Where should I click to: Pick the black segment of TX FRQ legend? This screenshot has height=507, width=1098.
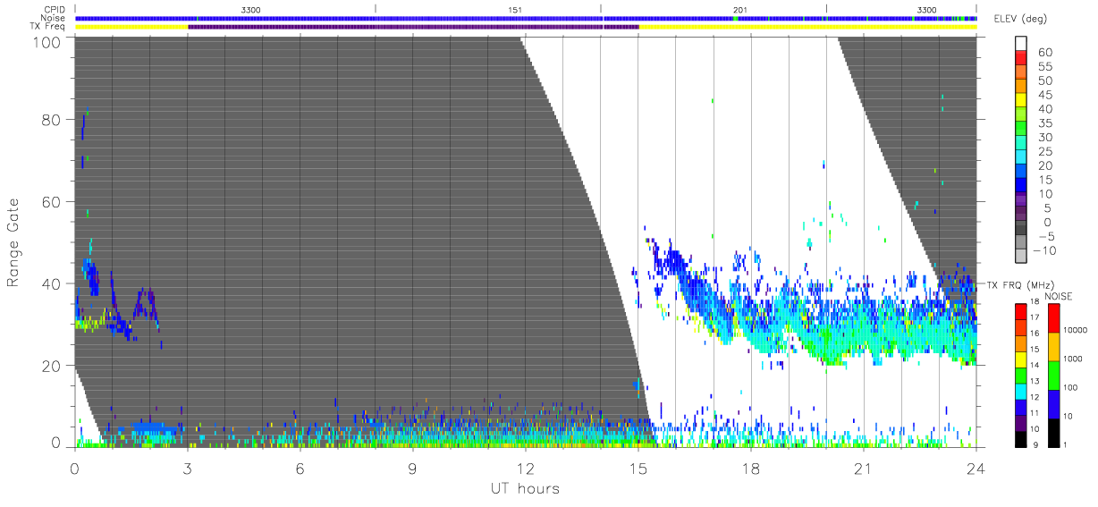(1021, 437)
